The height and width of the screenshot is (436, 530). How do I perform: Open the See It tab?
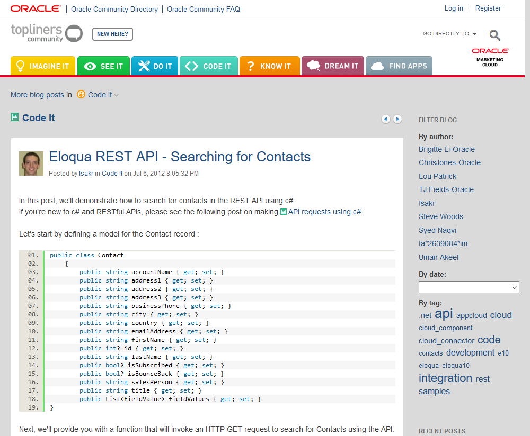(x=103, y=66)
